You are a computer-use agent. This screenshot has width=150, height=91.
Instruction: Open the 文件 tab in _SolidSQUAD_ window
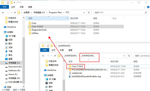[45, 50]
